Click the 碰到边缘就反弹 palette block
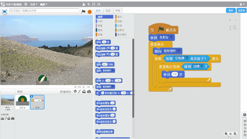The width and height of the screenshot is (247, 139). click(105, 132)
